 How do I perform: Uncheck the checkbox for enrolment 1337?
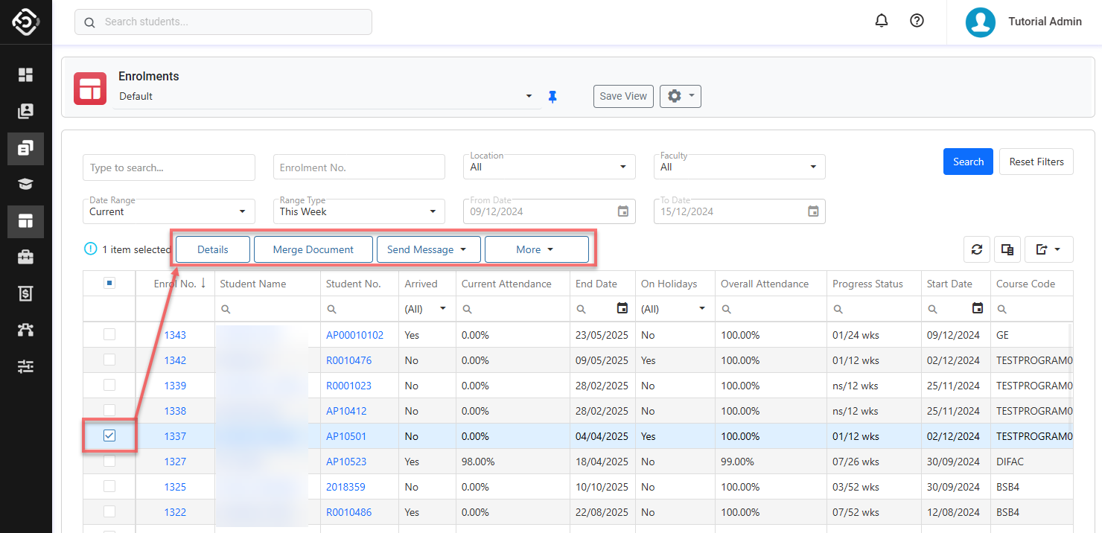coord(109,436)
